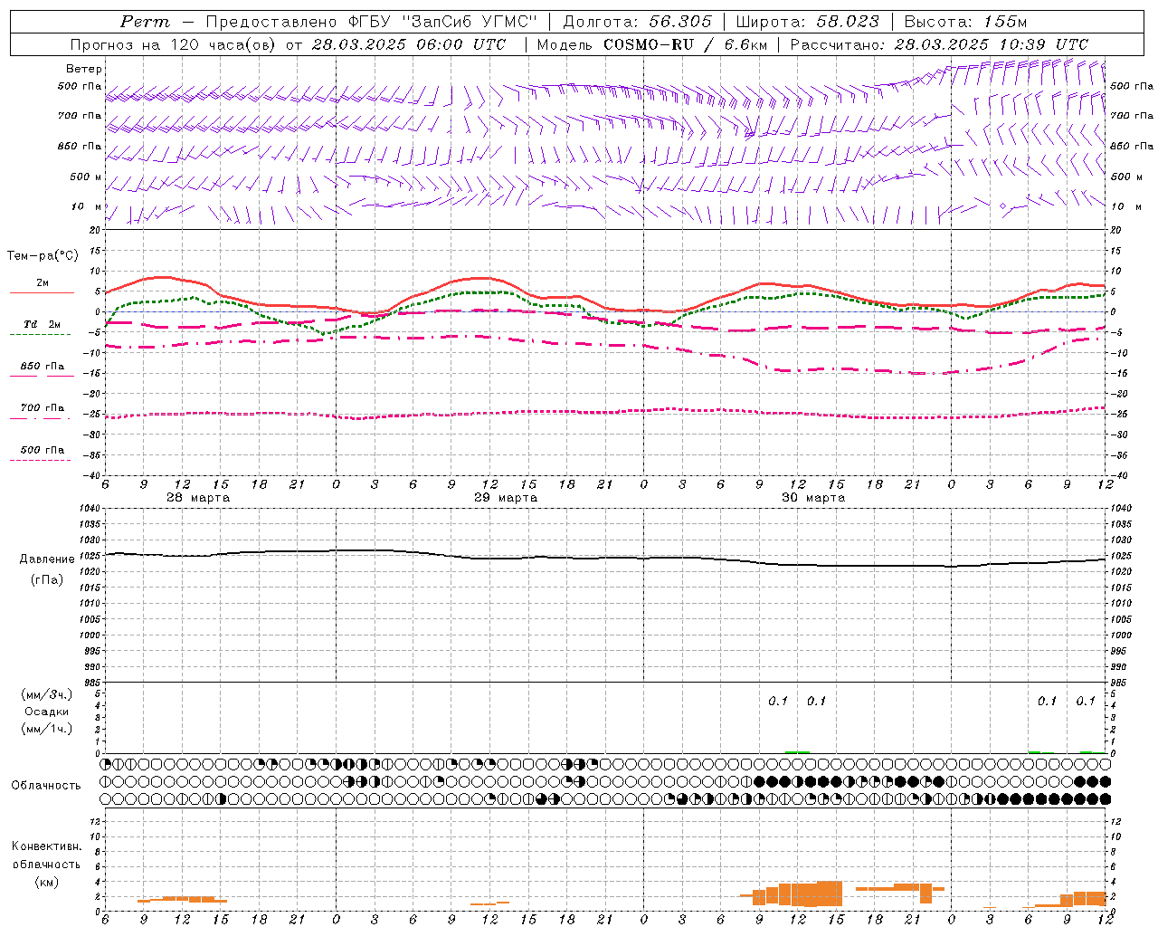Select the "Тем-ра(°C)" temperature axis title
The width and height of the screenshot is (1158, 927).
click(43, 256)
